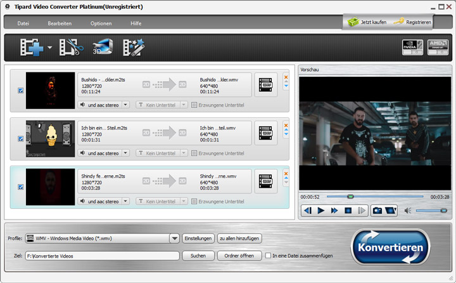Click the Ziel path input field
The width and height of the screenshot is (456, 283).
click(x=103, y=256)
